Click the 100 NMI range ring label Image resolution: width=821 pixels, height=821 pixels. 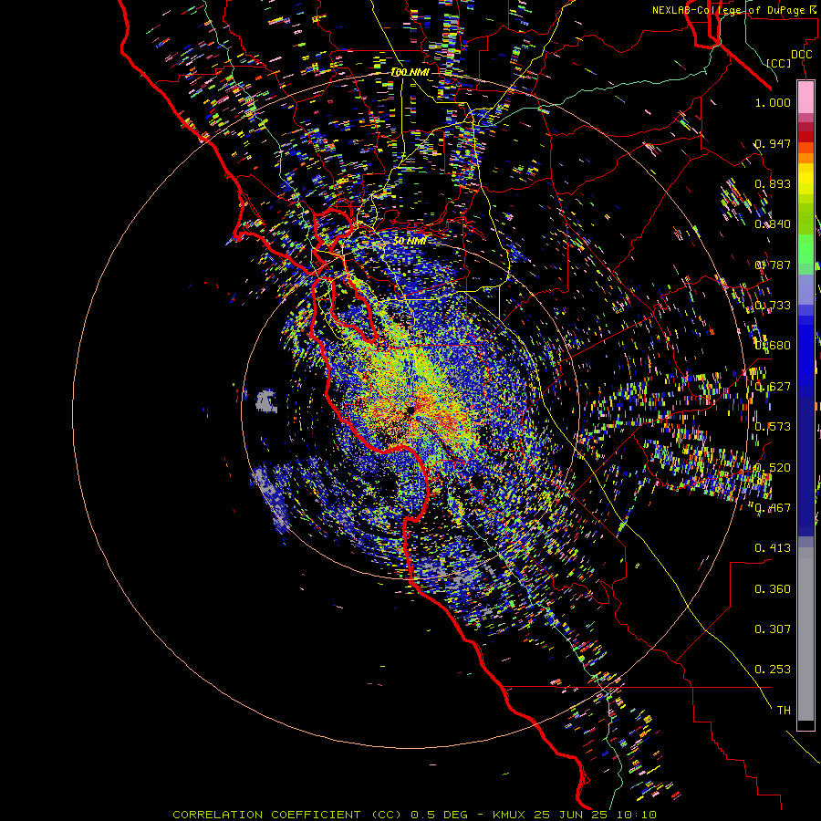point(410,72)
